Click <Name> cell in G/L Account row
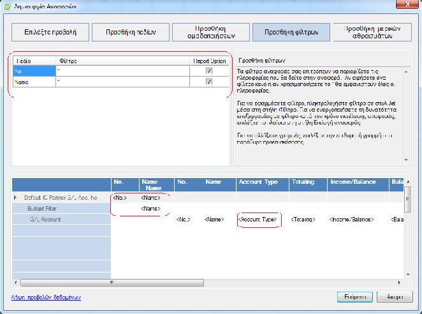This screenshot has width=422, height=314. pos(214,220)
